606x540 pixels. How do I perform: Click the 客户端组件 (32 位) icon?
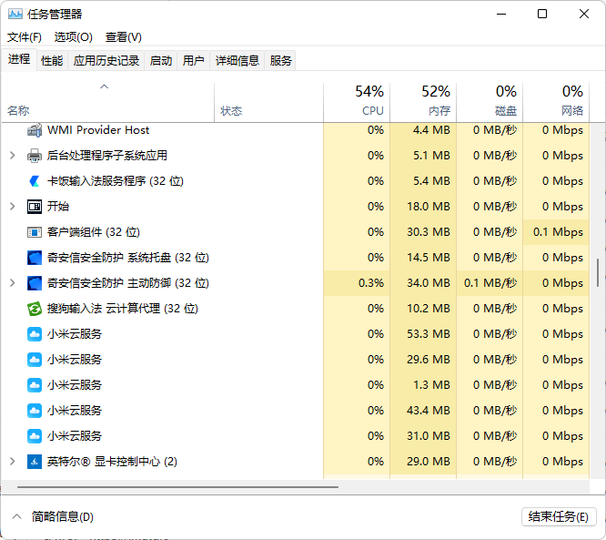click(x=35, y=232)
